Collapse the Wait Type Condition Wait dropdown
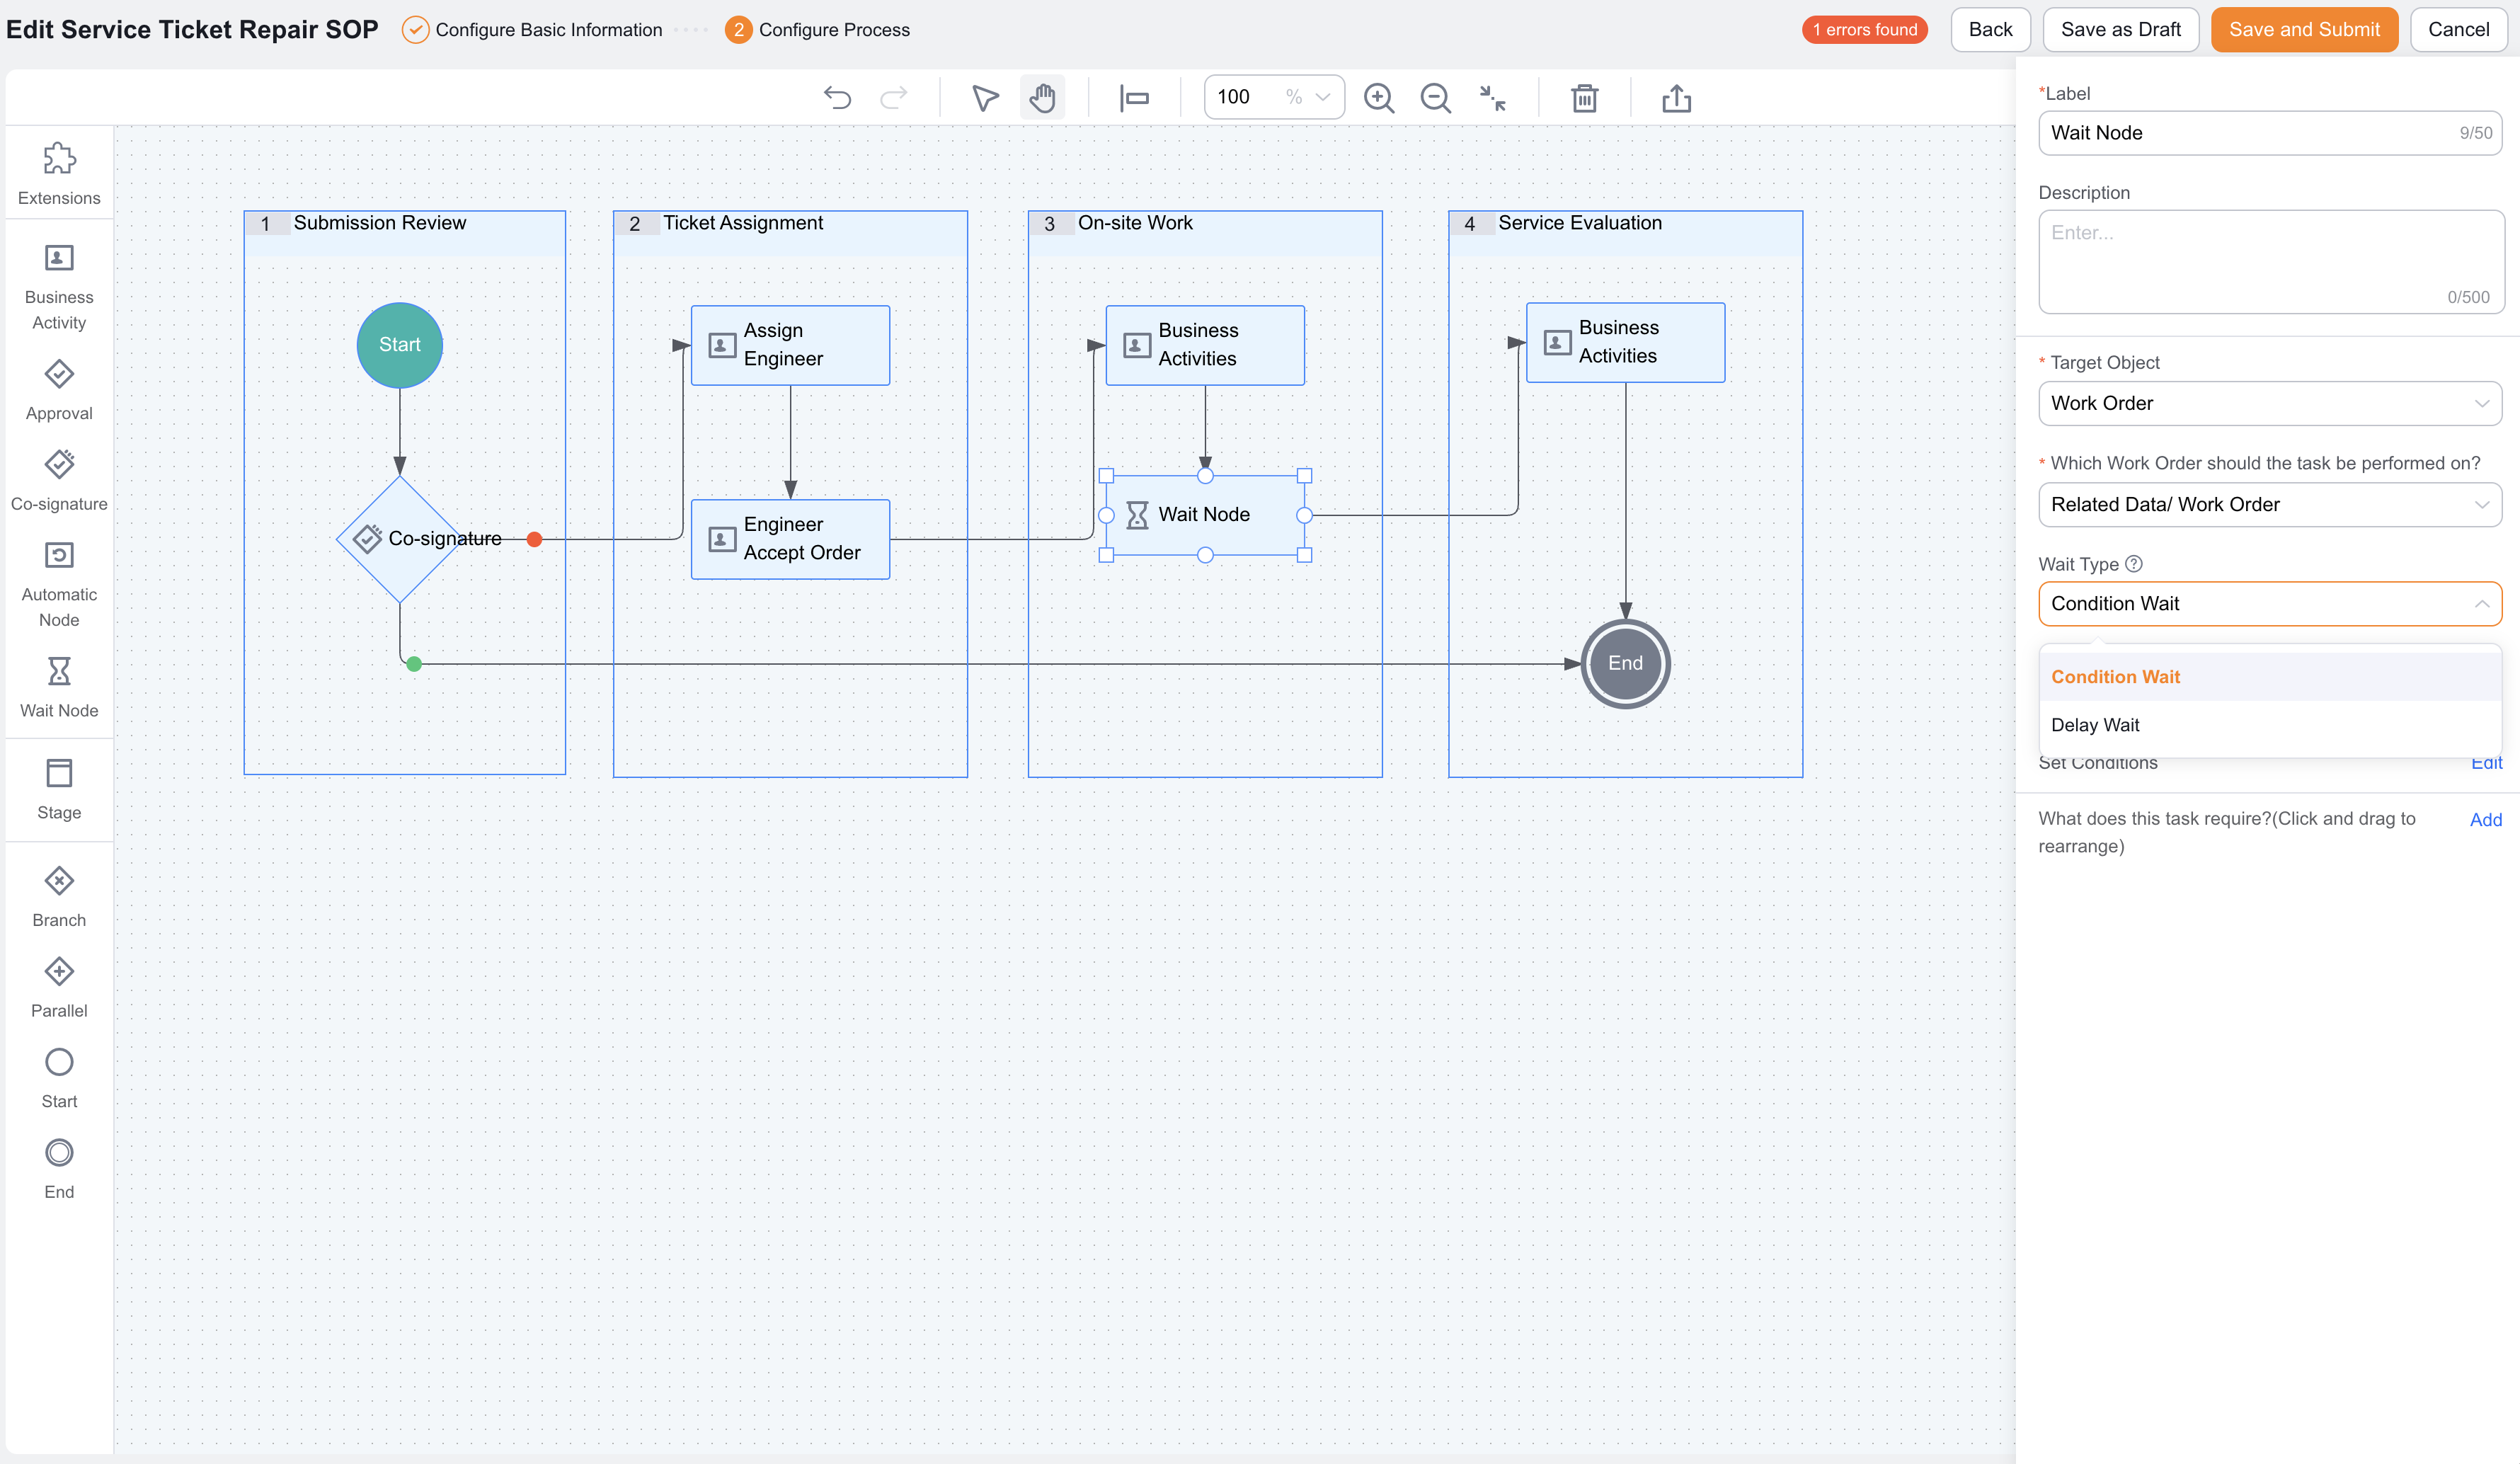Screen dimensions: 2520x1464 [2269, 603]
